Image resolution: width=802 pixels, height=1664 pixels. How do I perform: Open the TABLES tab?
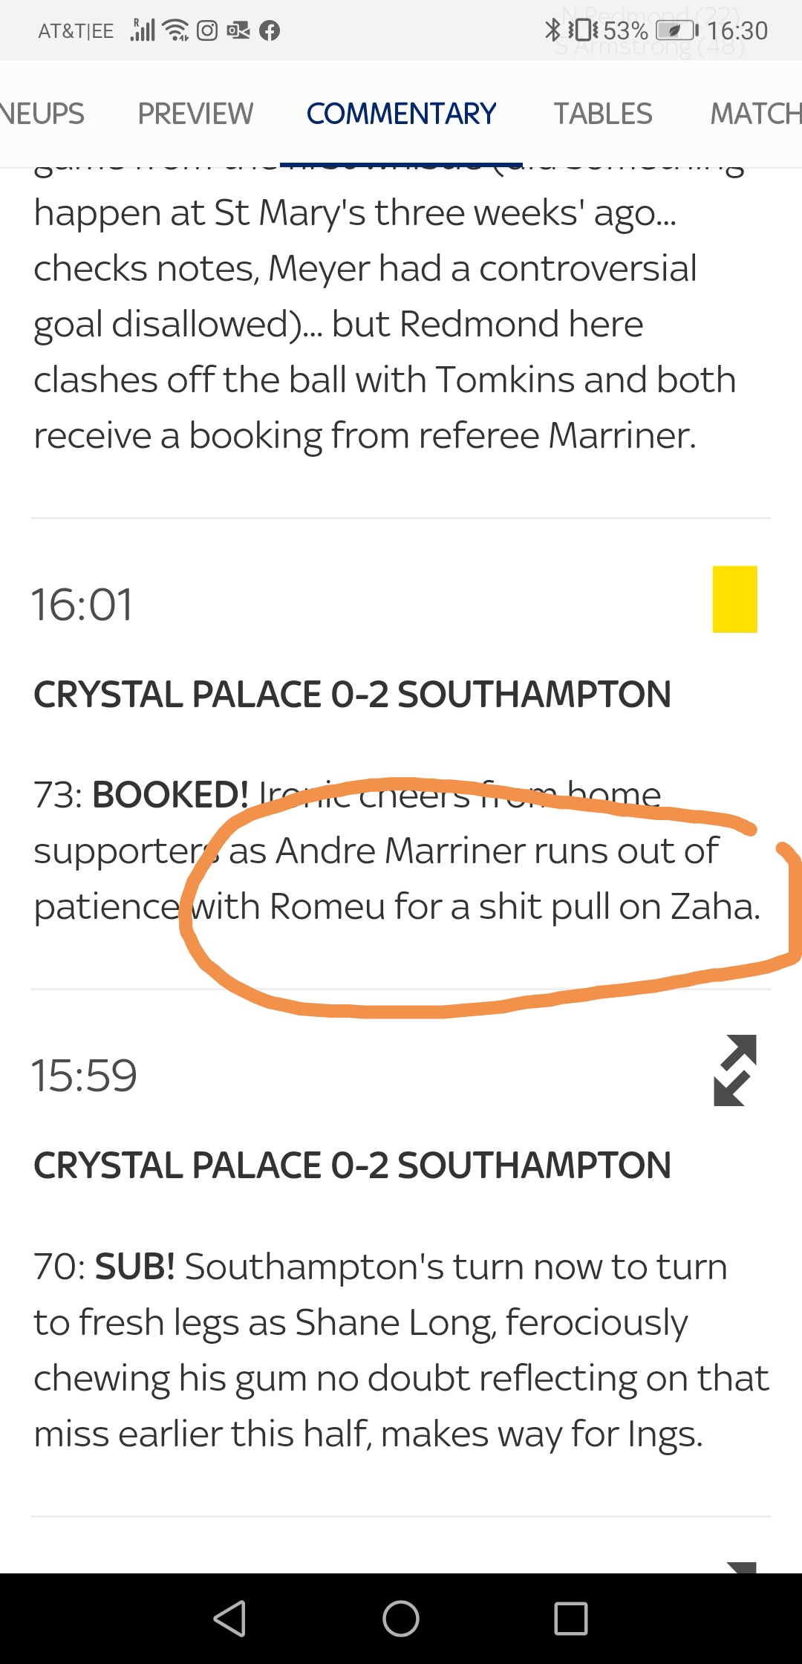pos(602,114)
